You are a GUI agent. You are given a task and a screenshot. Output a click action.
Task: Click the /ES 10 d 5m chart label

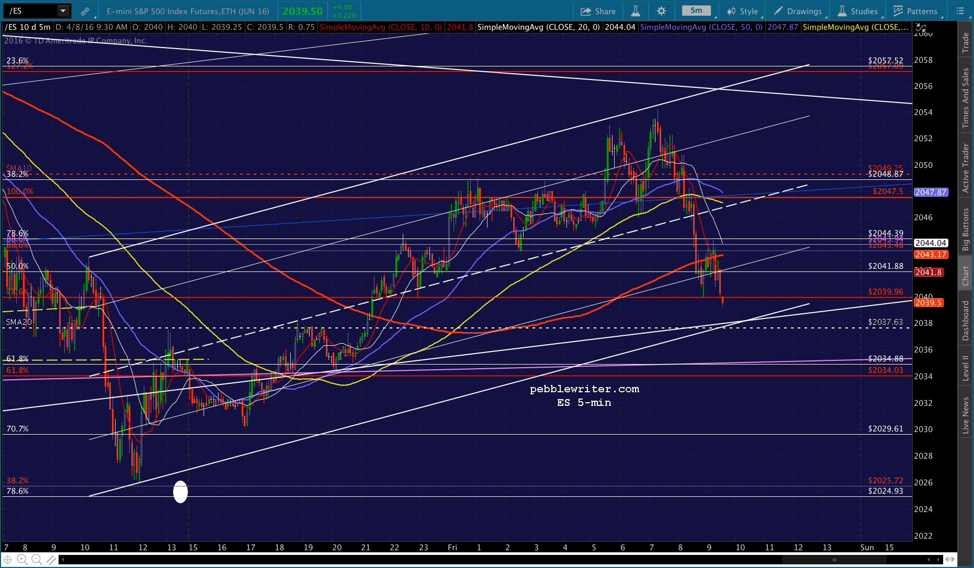28,27
